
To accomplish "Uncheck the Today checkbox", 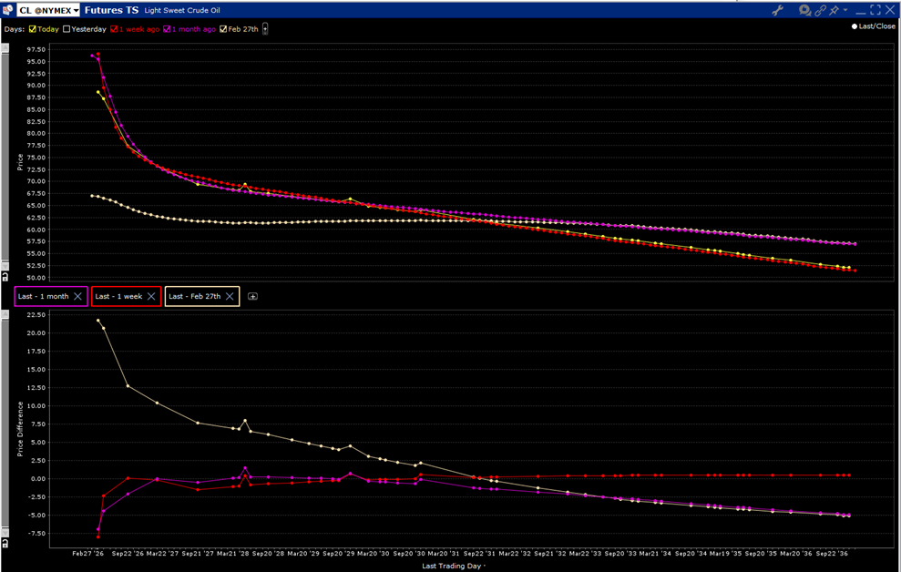I will [33, 28].
